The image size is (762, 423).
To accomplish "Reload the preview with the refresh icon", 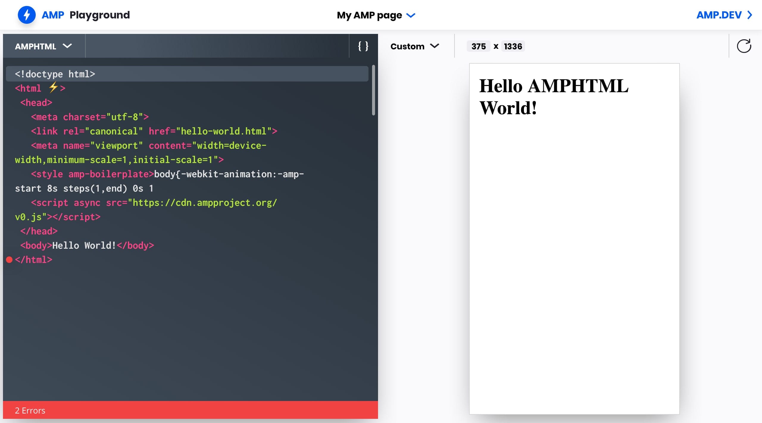I will pyautogui.click(x=744, y=46).
